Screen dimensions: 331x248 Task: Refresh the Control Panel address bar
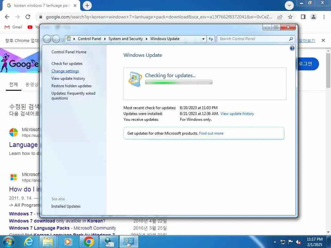211,39
